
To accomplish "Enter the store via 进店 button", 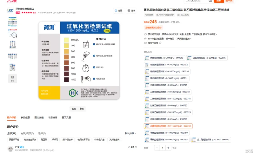I will (x=131, y=11).
